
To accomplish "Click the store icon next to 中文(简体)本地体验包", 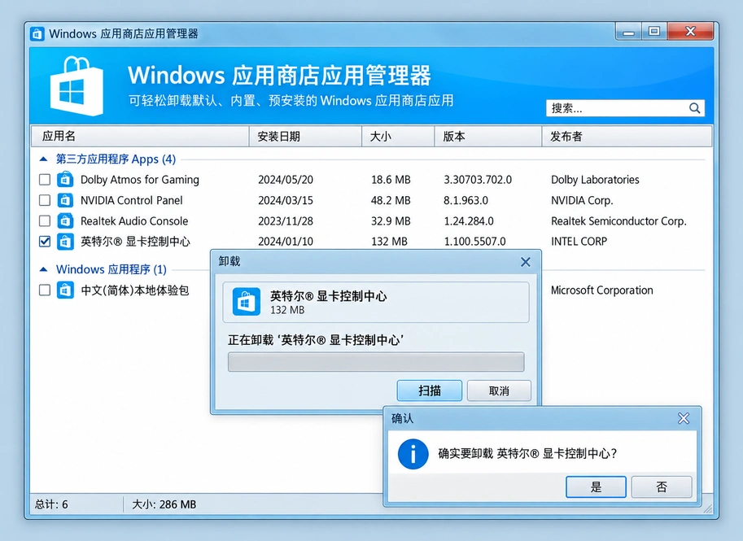I will (x=65, y=290).
